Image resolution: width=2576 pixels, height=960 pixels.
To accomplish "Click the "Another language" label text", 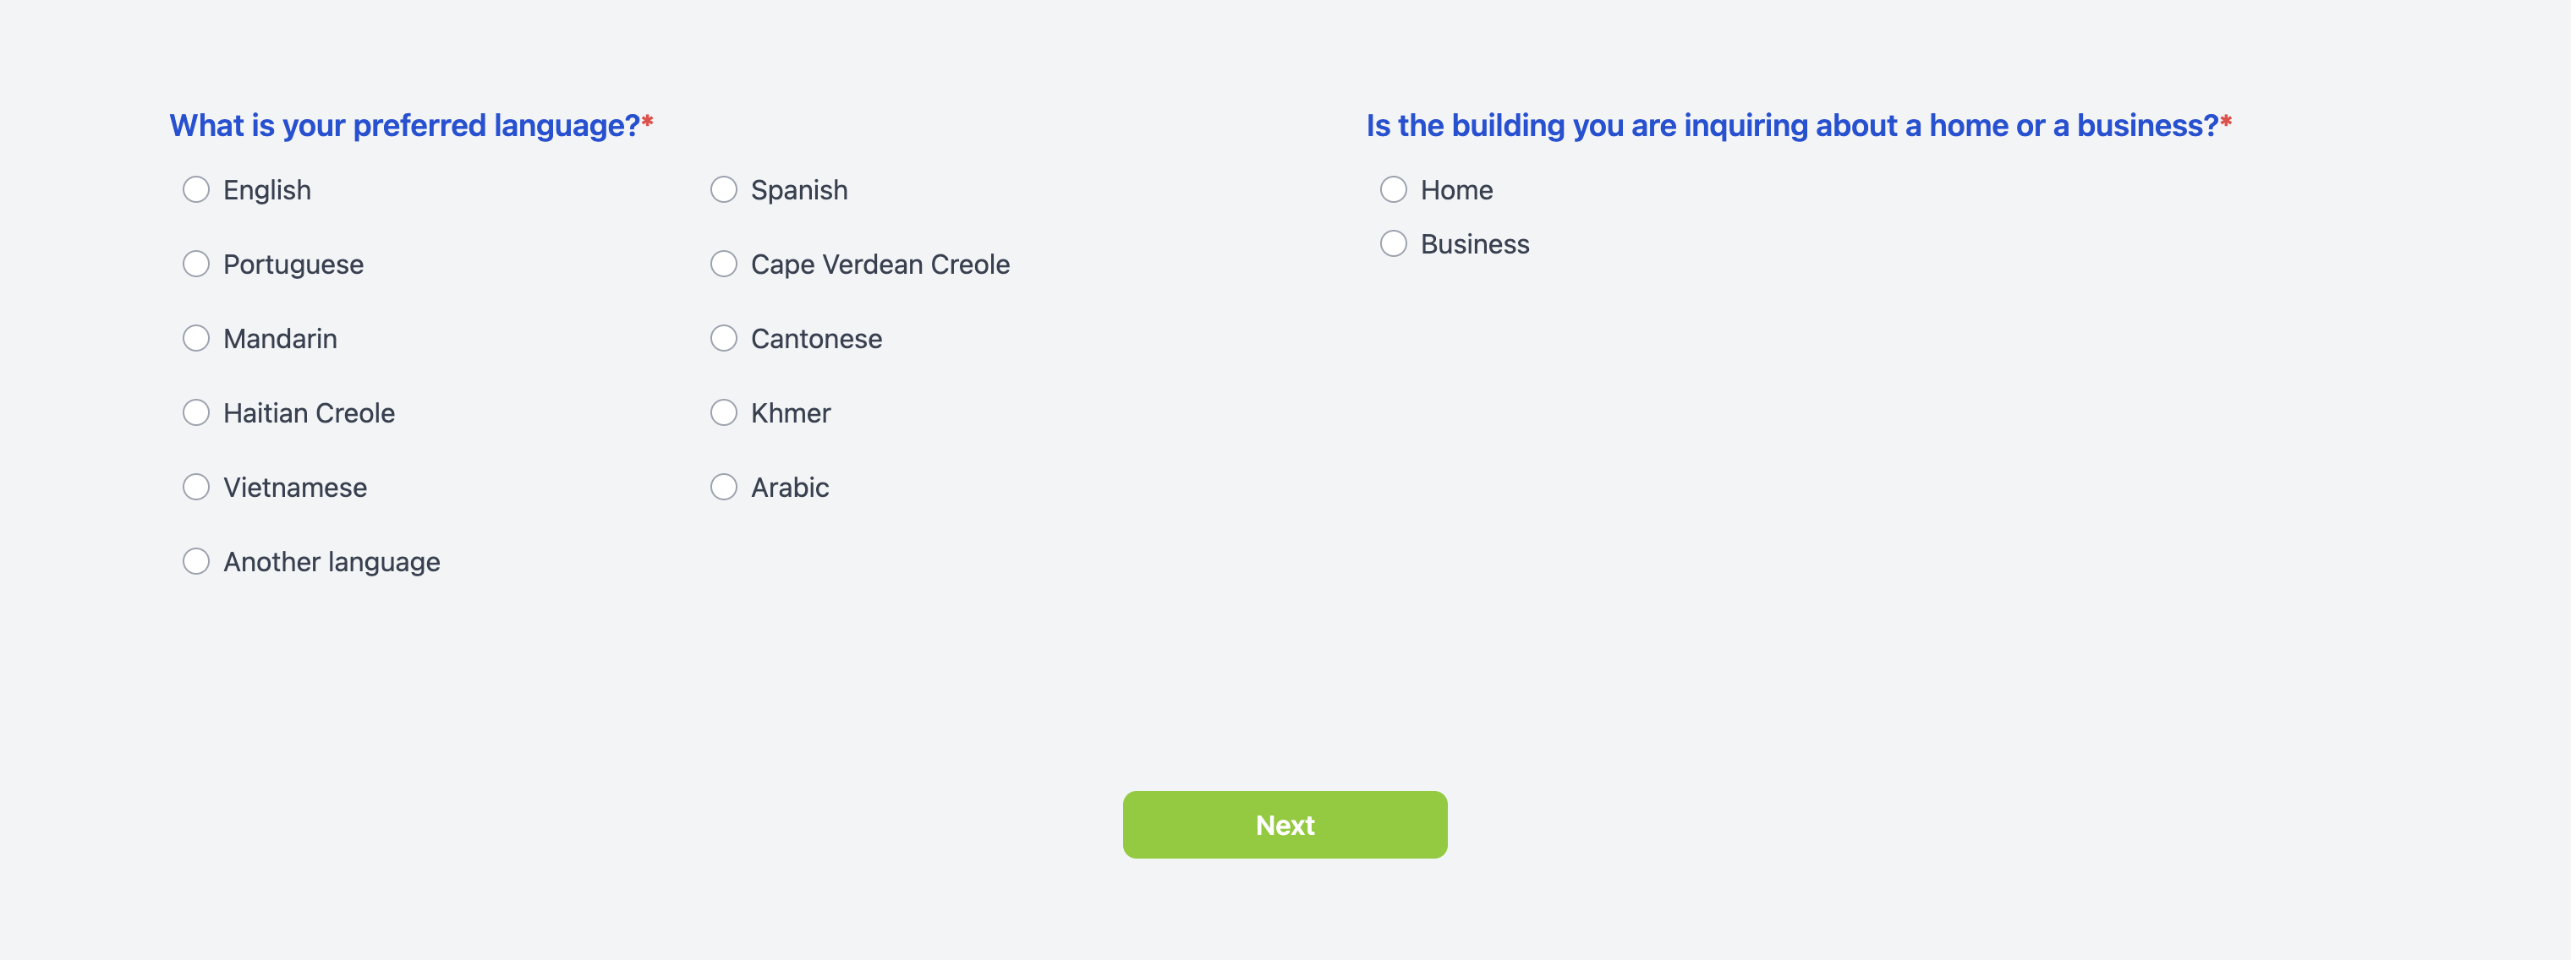I will click(x=331, y=563).
